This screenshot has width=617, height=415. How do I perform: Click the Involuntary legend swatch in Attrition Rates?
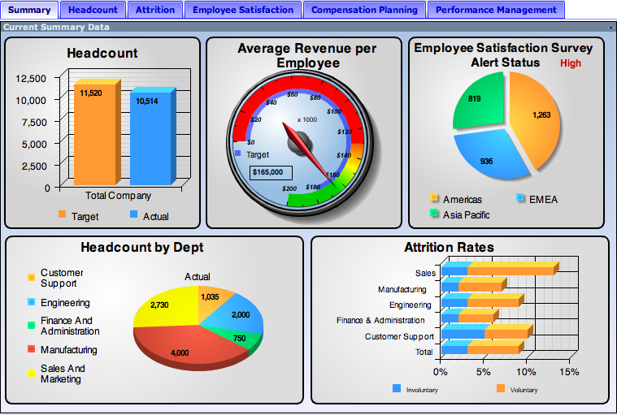[397, 388]
